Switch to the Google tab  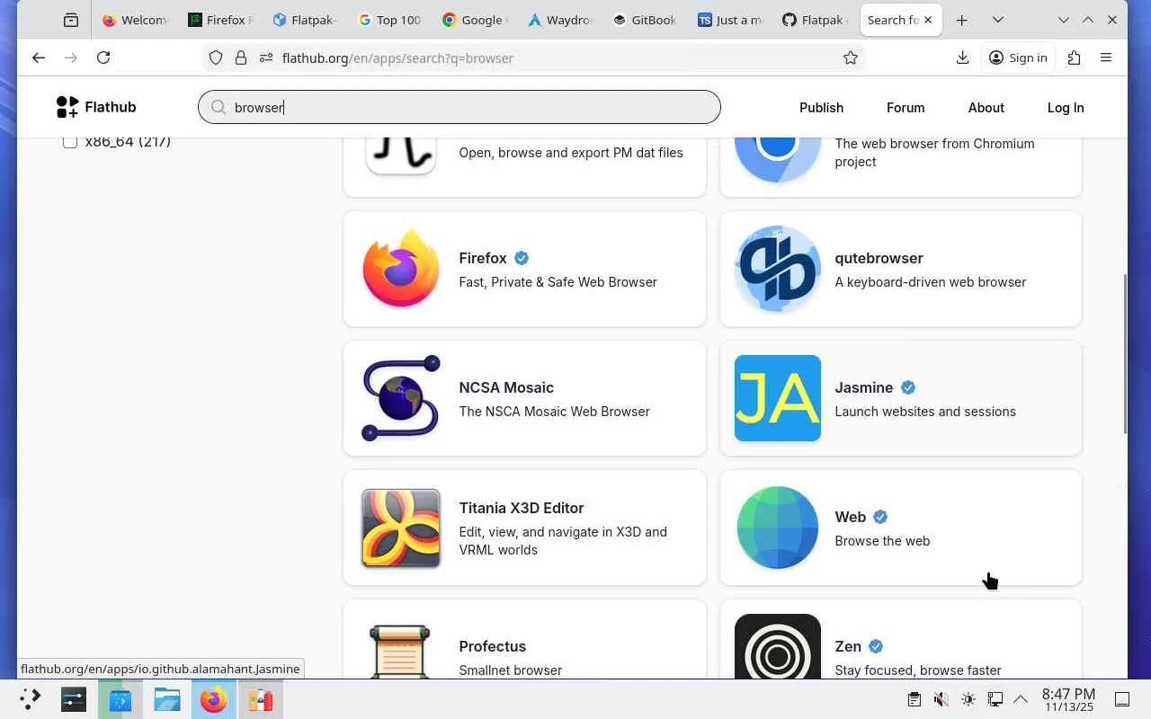point(474,20)
